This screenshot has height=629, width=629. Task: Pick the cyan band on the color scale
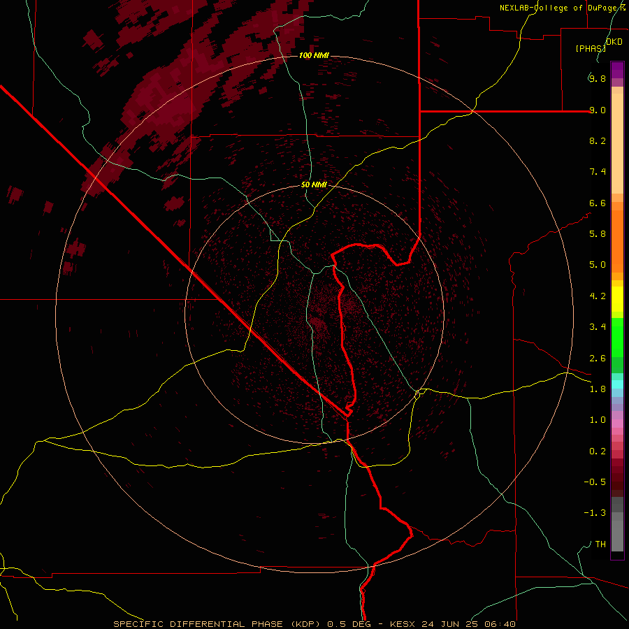click(x=617, y=384)
